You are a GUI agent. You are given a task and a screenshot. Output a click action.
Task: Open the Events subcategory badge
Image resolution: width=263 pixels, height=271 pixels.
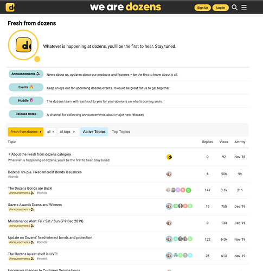(x=26, y=87)
